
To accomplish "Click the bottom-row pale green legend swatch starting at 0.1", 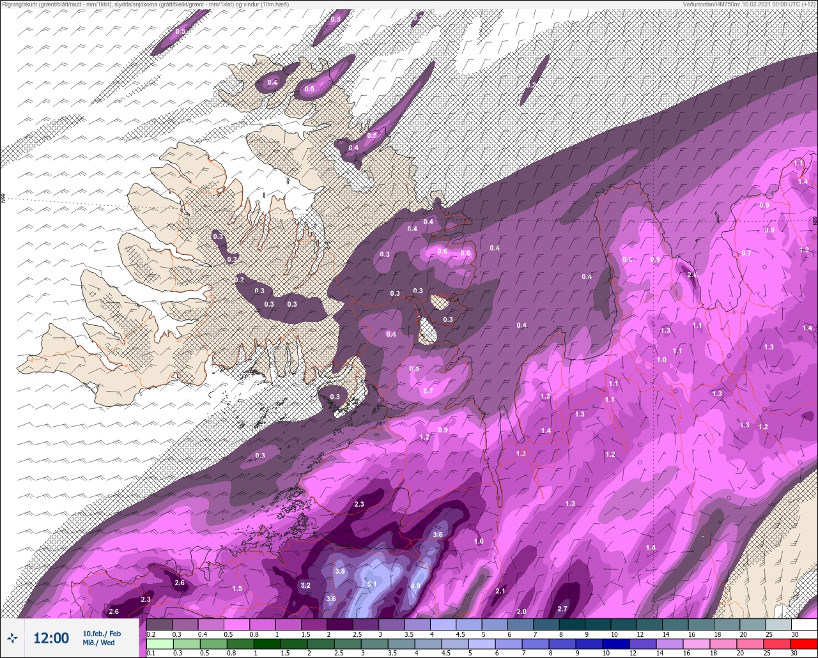I will 159,644.
